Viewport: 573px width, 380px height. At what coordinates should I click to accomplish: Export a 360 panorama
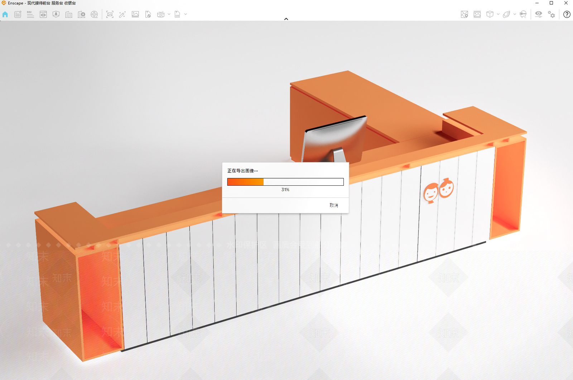(x=161, y=14)
